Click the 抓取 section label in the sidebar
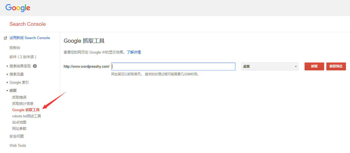This screenshot has height=153, width=350. coord(13,90)
